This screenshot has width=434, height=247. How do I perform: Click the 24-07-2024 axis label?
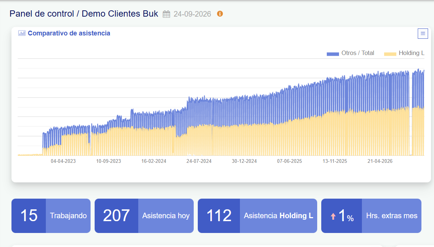[199, 161]
